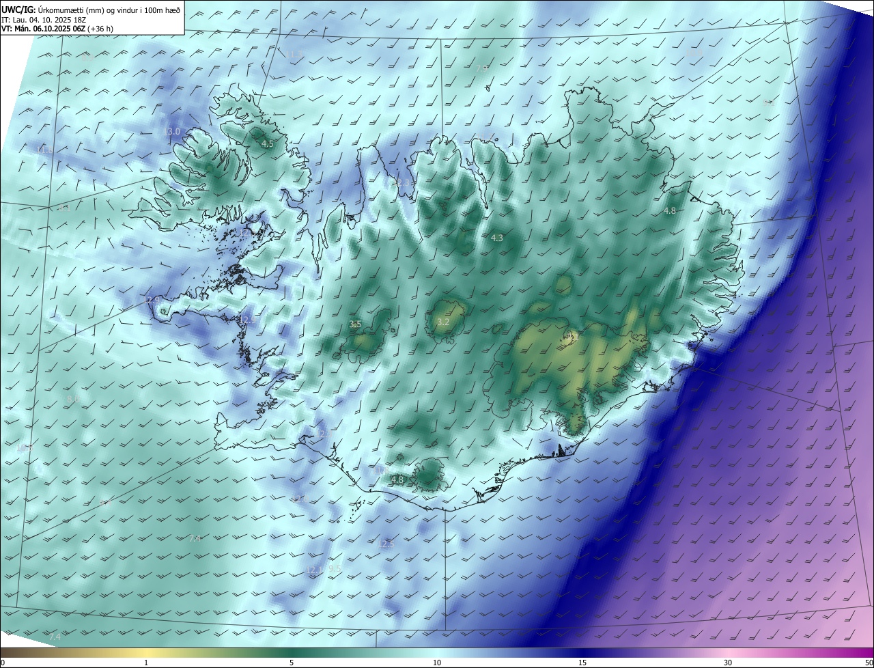Click the colour scale tick labelled 30
The width and height of the screenshot is (874, 668).
coord(728,663)
